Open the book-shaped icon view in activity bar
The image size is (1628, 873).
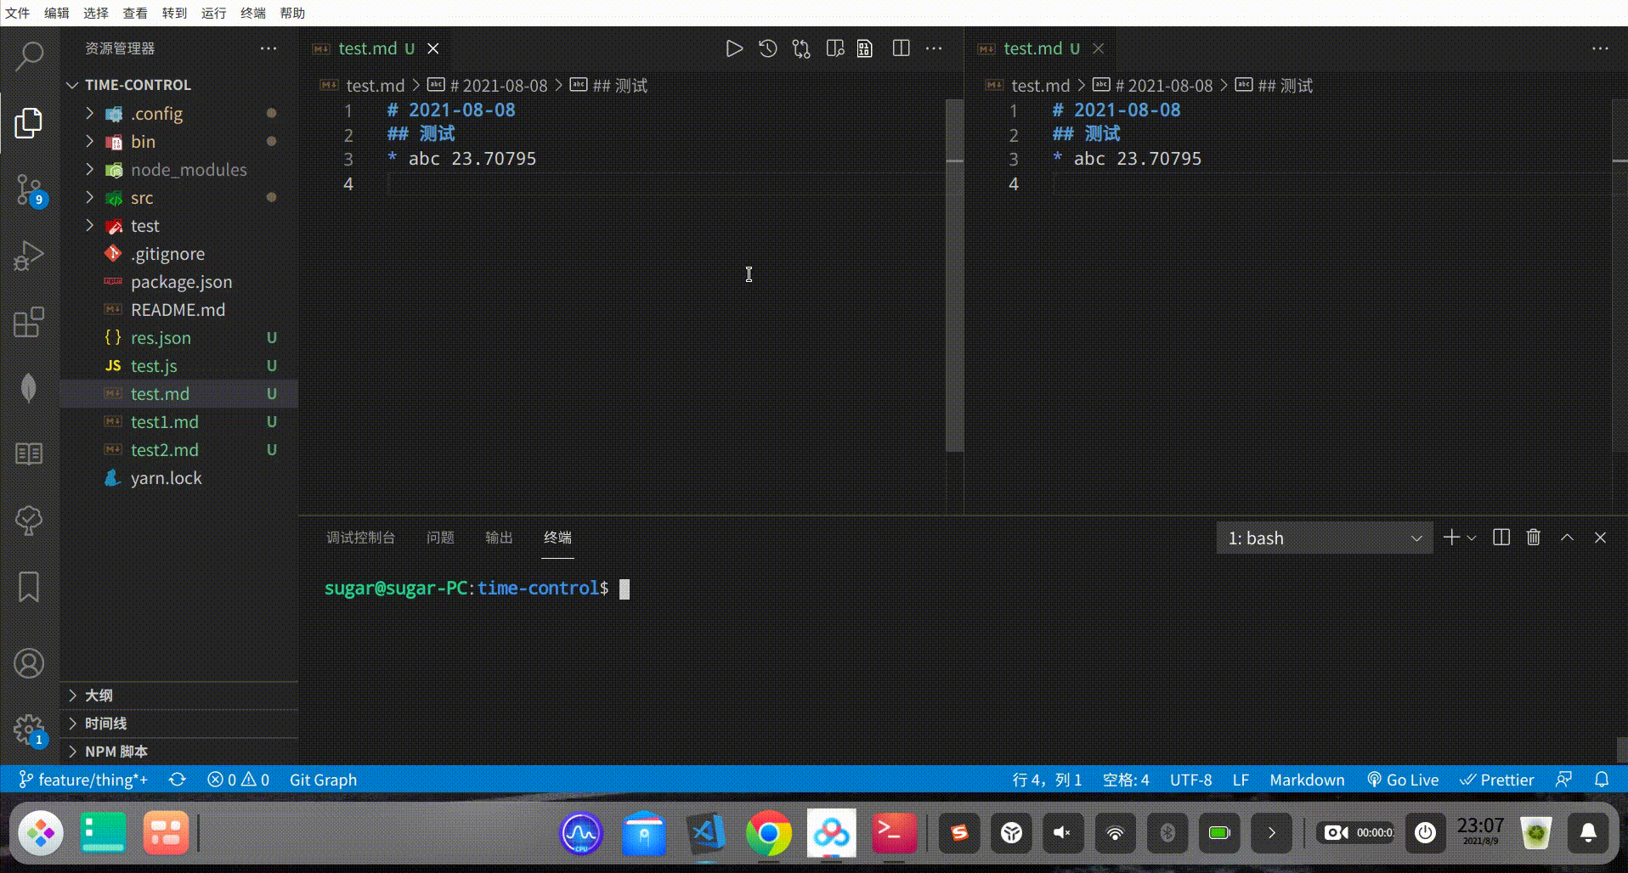tap(29, 453)
